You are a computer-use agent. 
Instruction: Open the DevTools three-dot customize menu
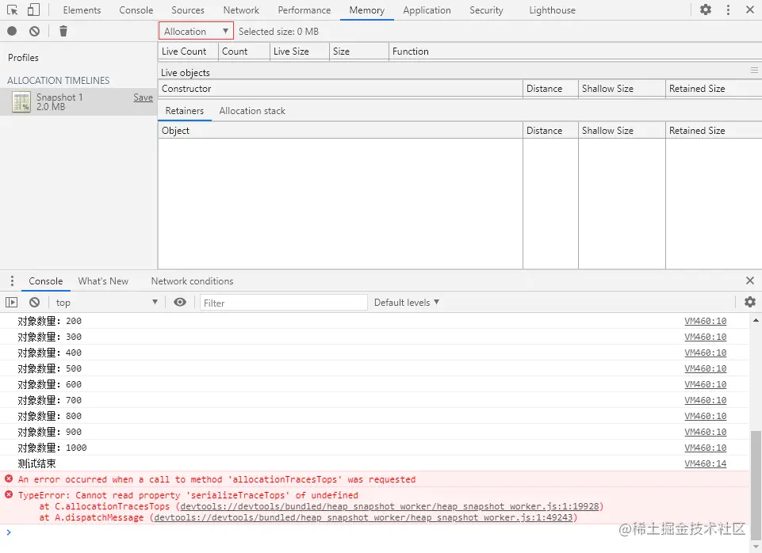727,10
